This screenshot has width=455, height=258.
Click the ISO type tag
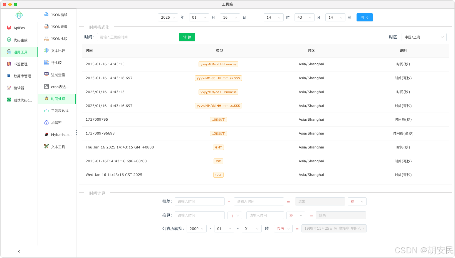click(218, 161)
